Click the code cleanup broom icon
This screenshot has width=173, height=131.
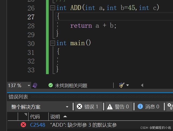click(x=122, y=85)
